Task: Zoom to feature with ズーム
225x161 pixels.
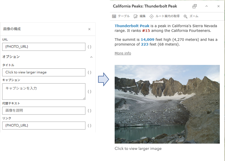Action: tap(191, 16)
